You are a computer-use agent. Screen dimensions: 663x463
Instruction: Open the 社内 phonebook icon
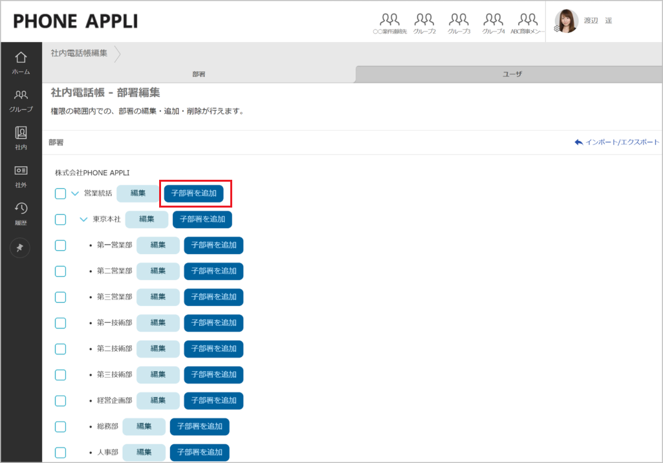tap(21, 138)
